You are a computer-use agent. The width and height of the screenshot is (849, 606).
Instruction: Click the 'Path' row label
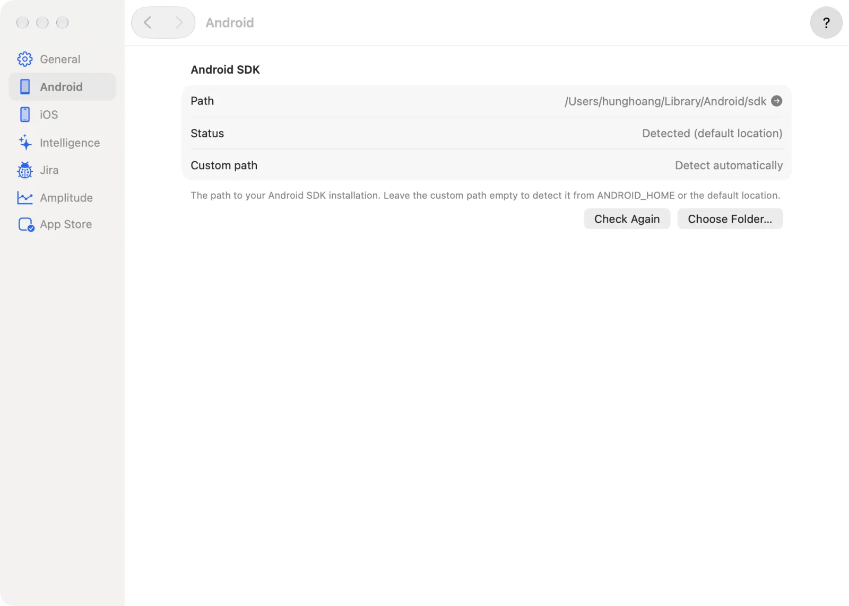(x=202, y=101)
